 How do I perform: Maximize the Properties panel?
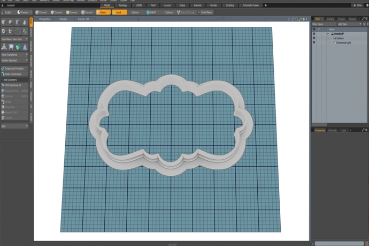point(363,130)
